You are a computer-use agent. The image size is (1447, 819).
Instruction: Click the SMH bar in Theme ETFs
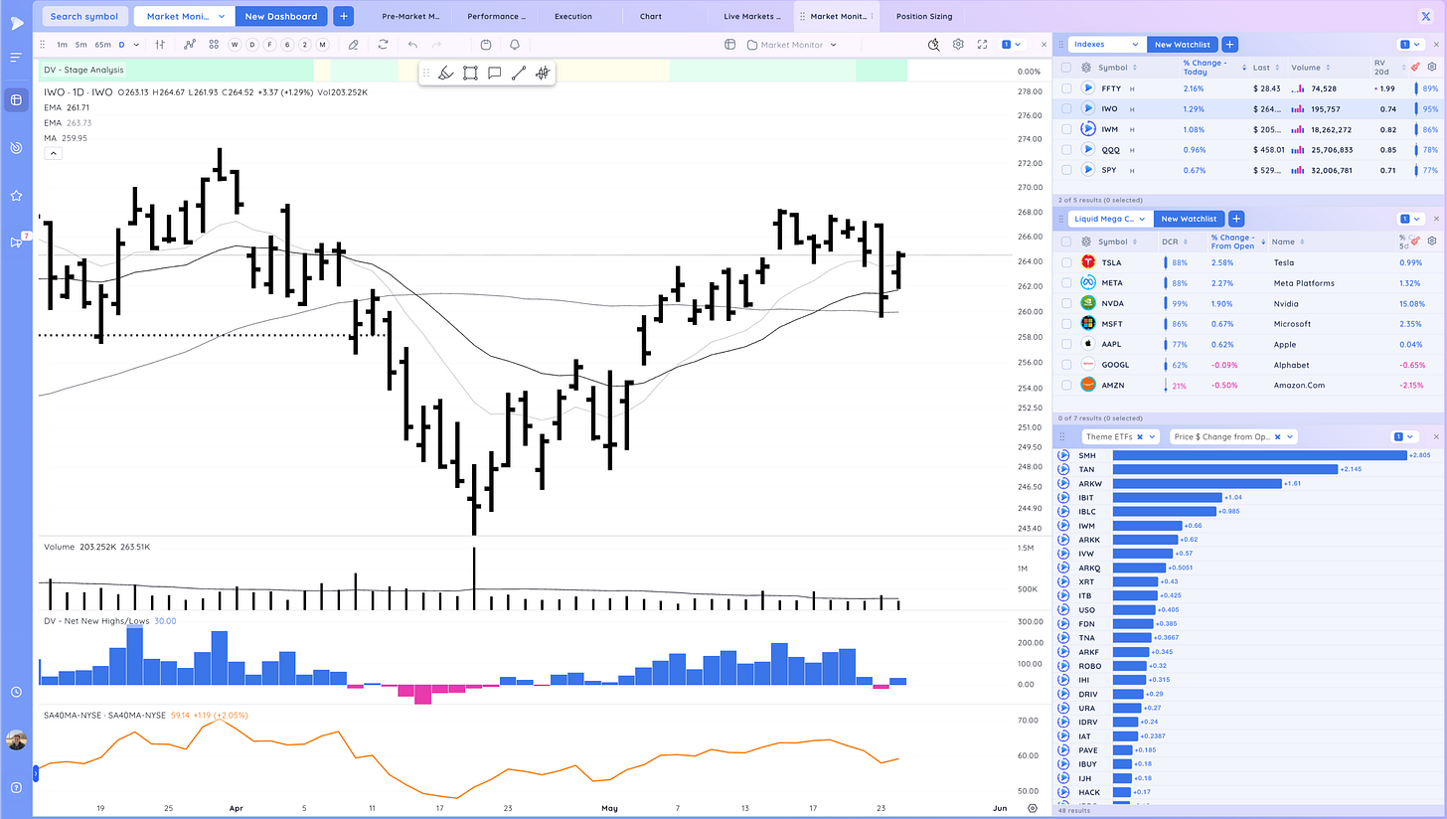[x=1259, y=455]
